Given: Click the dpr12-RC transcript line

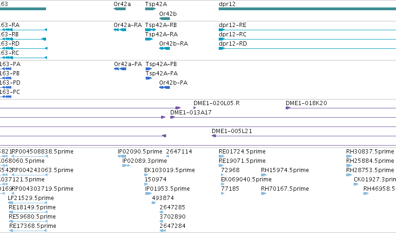Looking at the screenshot, I should point(308,39).
